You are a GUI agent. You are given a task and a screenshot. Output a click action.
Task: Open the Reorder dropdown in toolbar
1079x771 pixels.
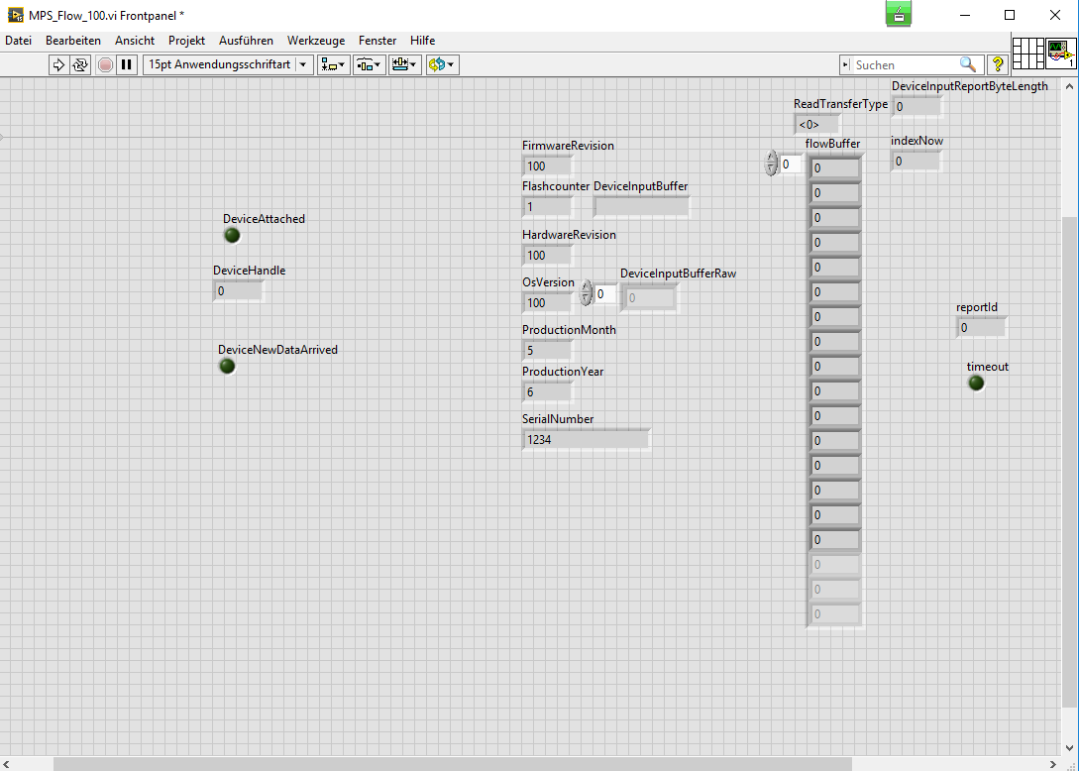point(442,64)
